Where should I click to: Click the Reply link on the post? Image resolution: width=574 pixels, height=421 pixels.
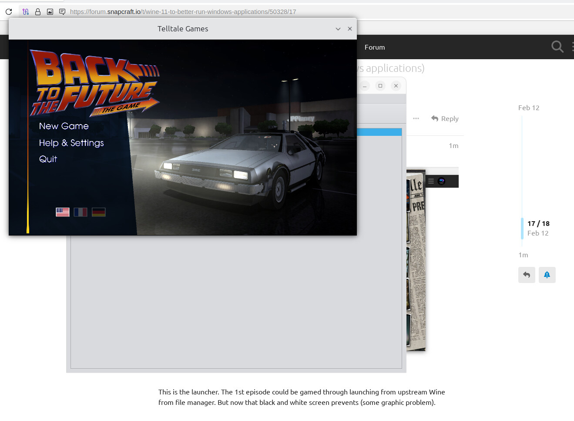tap(445, 118)
